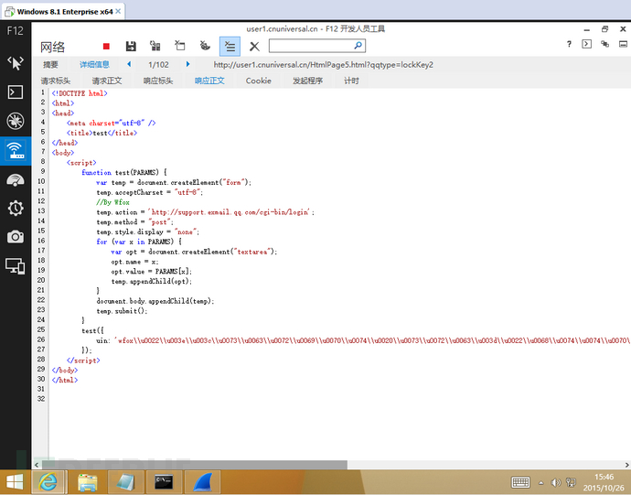The height and width of the screenshot is (495, 631).
Task: Open the 发起程序 tab
Action: pyautogui.click(x=307, y=81)
